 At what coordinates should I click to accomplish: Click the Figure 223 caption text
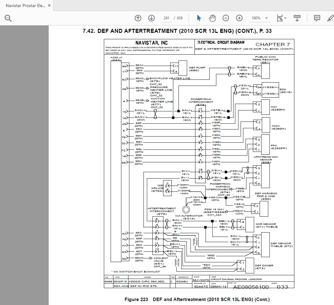[x=197, y=299]
